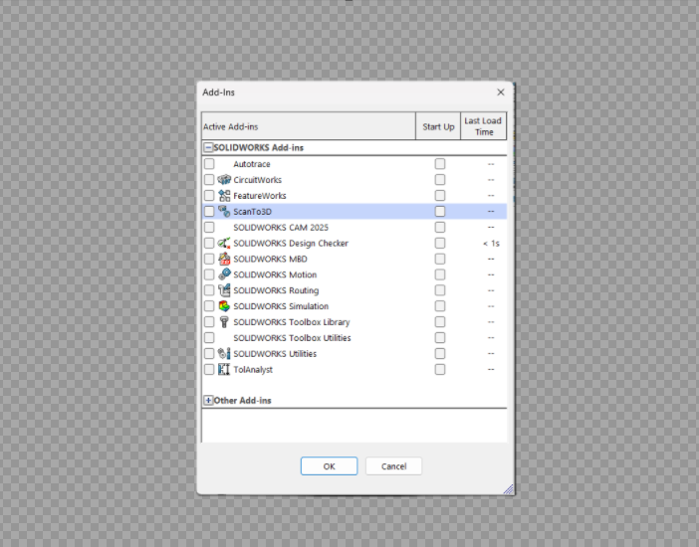The height and width of the screenshot is (547, 699).
Task: Check Start Up box for SOLIDWORKS Motion
Action: pyautogui.click(x=440, y=274)
